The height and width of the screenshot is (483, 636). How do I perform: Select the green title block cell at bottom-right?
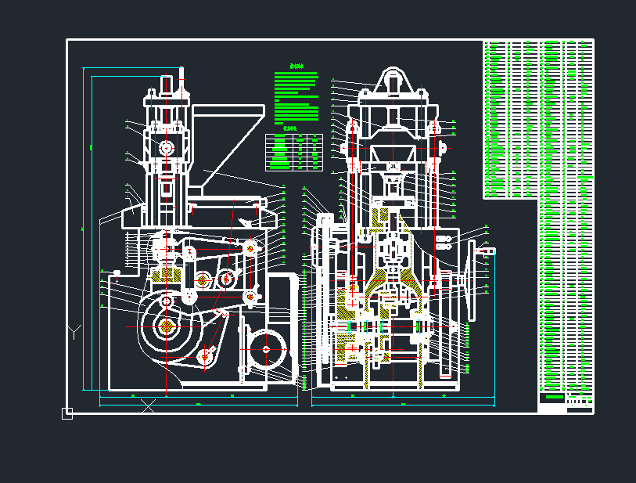553,398
